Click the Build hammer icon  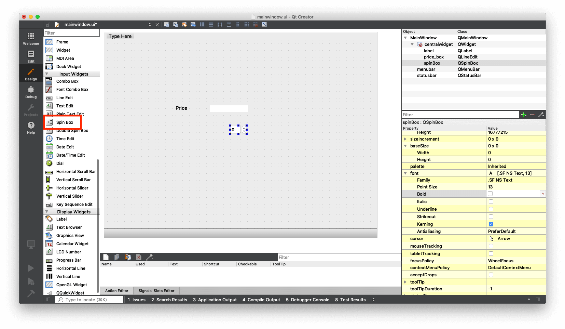tap(31, 293)
